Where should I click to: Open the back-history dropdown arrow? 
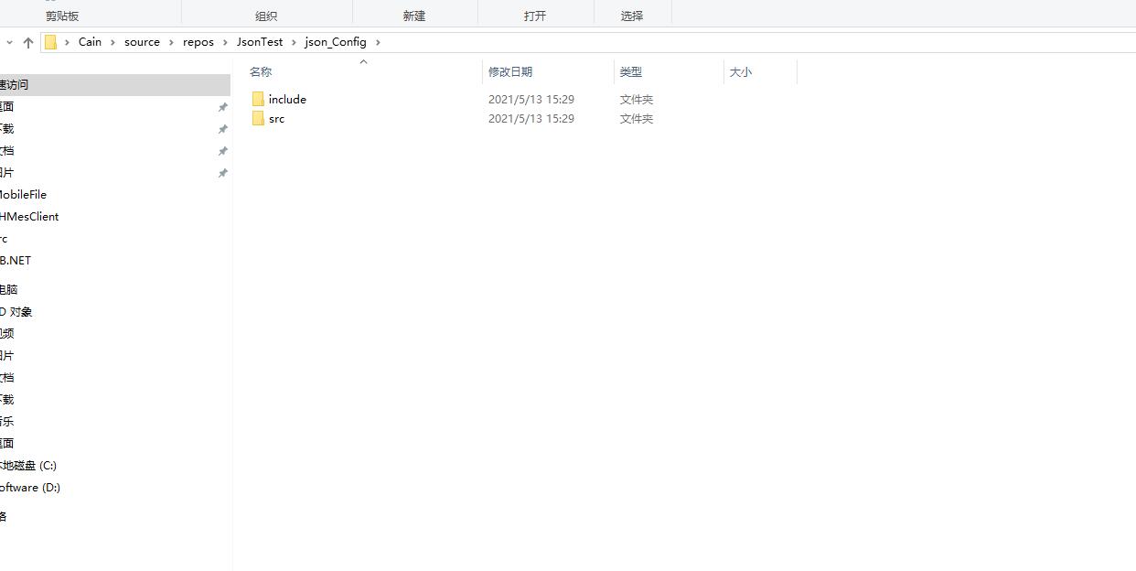pyautogui.click(x=9, y=41)
